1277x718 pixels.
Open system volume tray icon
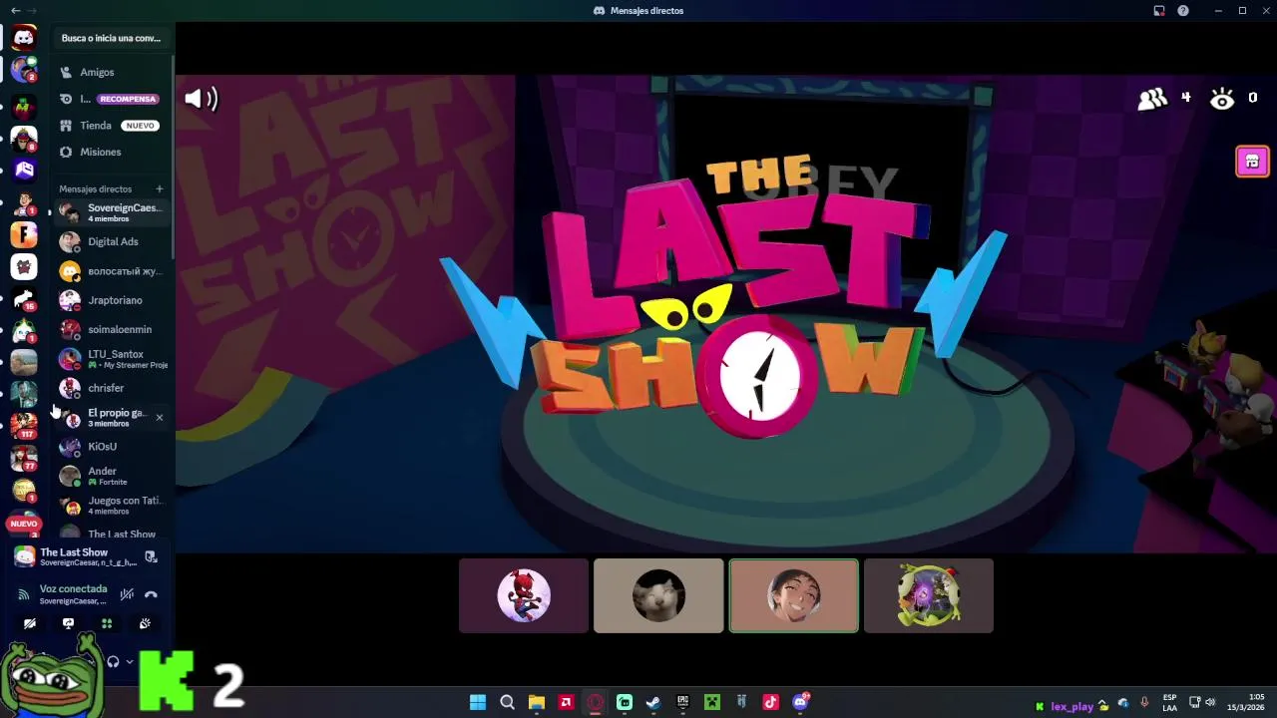[1211, 703]
